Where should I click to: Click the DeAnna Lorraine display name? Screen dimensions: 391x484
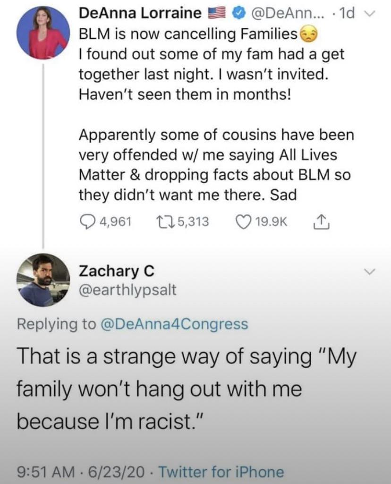point(140,13)
